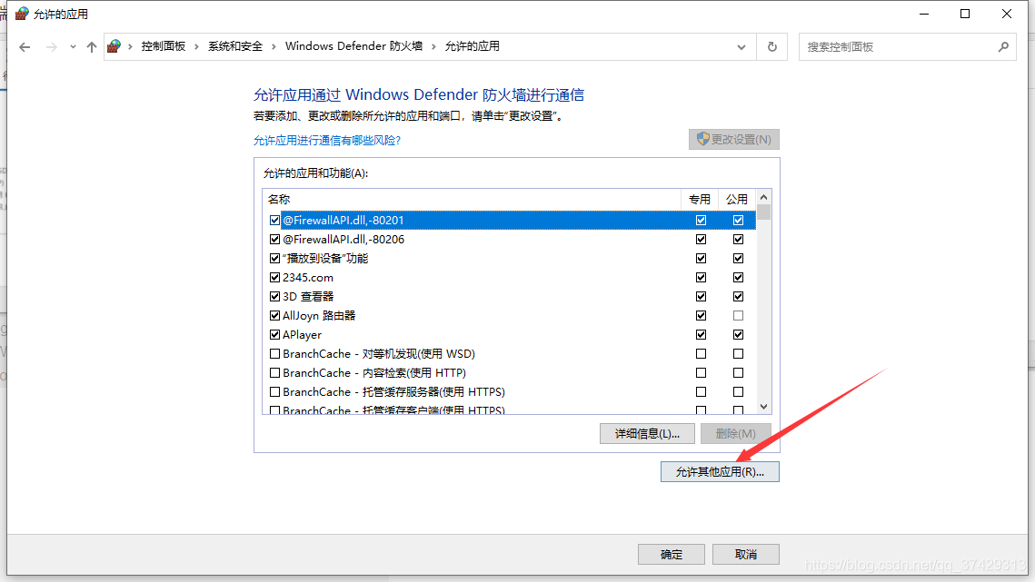Click the search magnifier icon
This screenshot has width=1035, height=582.
coord(1003,47)
